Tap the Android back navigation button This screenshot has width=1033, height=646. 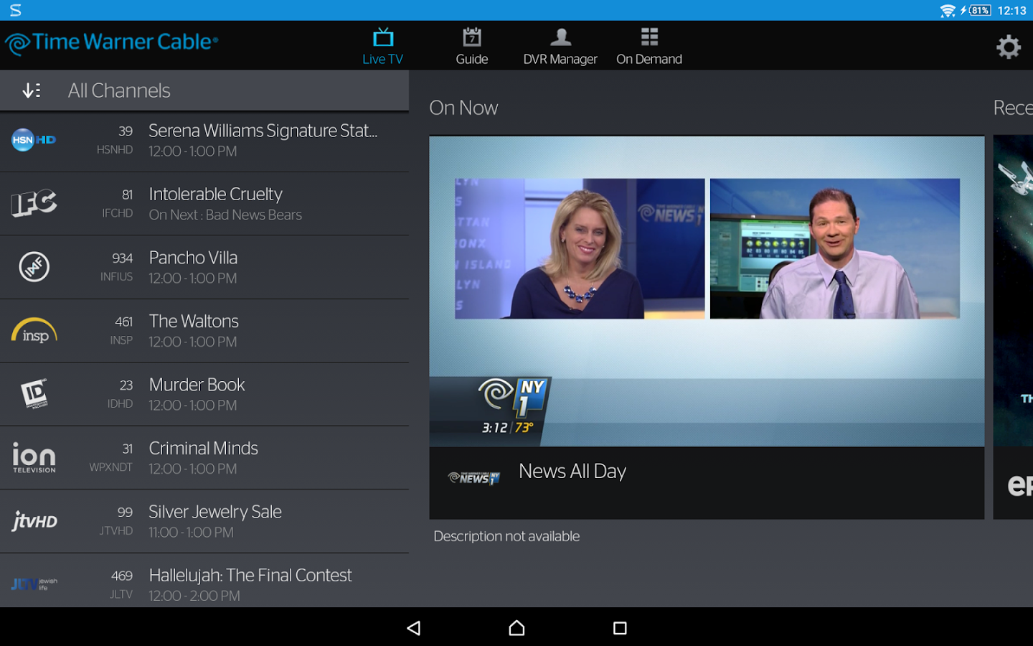pos(413,627)
